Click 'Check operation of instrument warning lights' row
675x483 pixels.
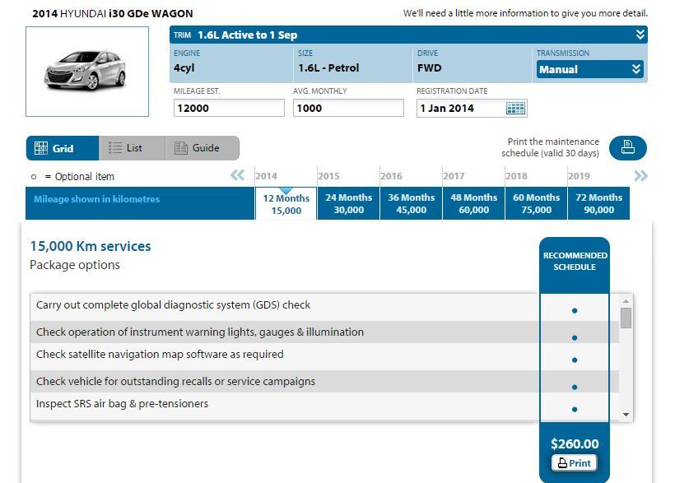(324, 332)
